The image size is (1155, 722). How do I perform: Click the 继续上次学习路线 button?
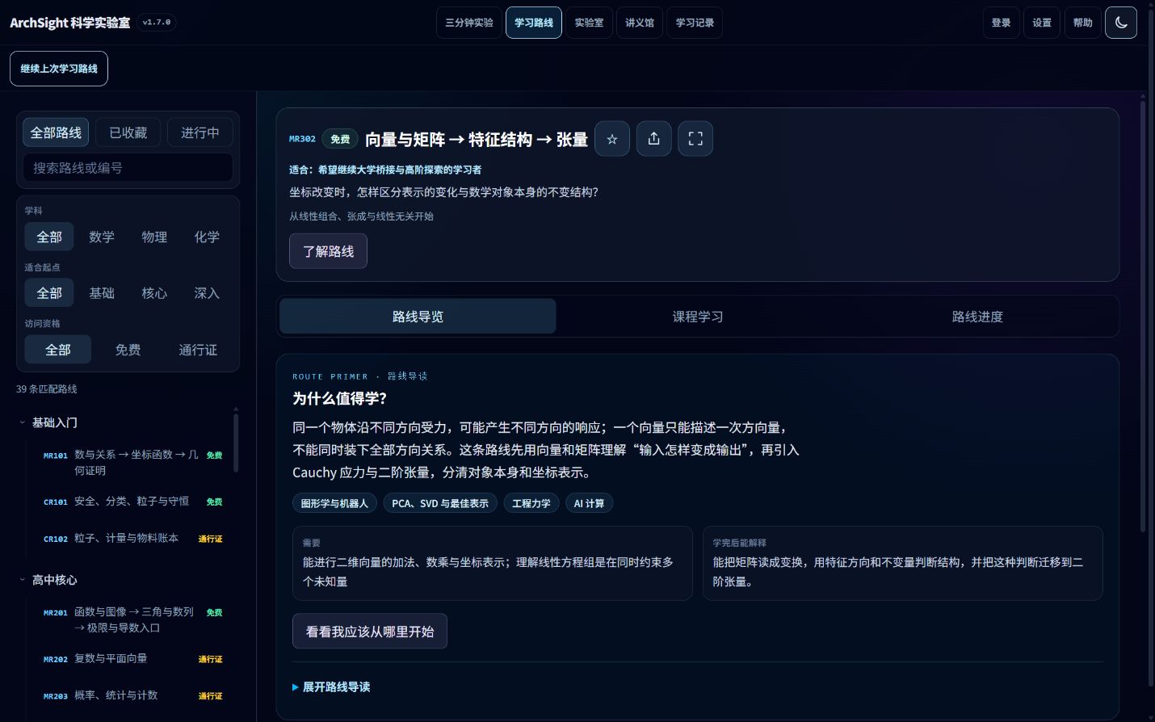[59, 69]
